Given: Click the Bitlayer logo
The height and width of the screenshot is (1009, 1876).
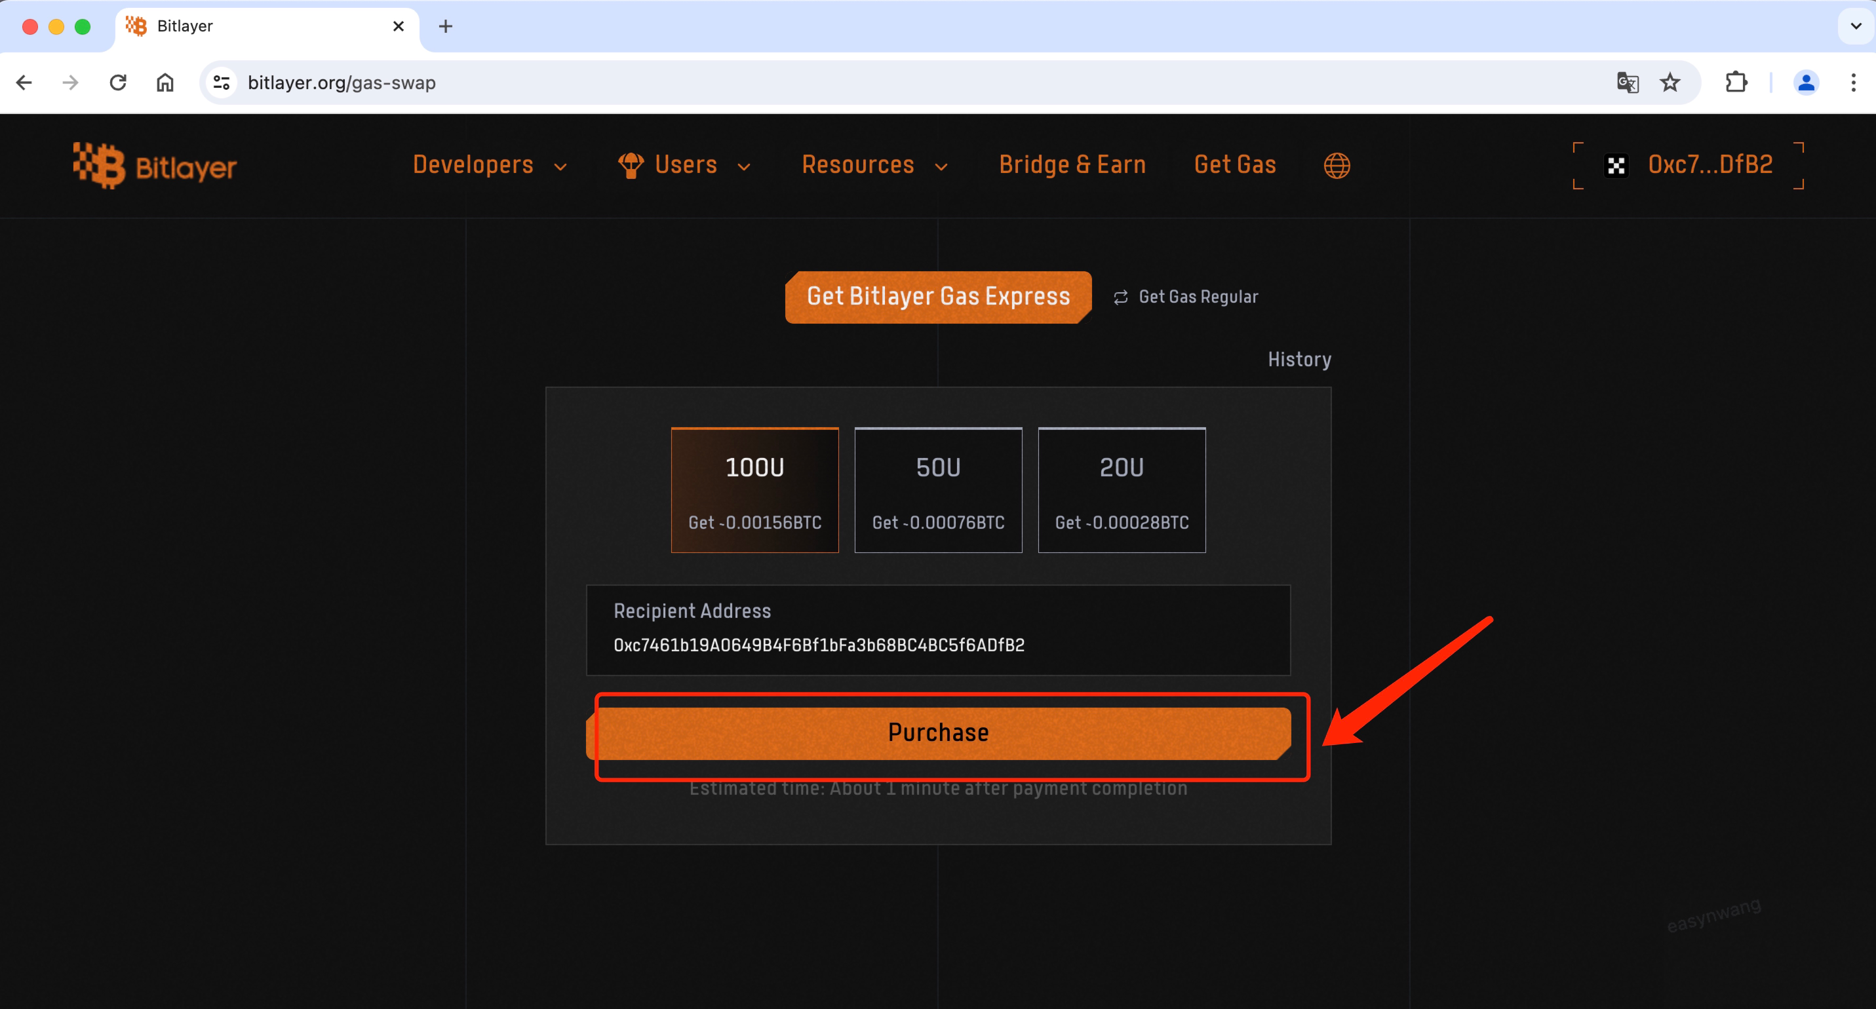Looking at the screenshot, I should 155,166.
